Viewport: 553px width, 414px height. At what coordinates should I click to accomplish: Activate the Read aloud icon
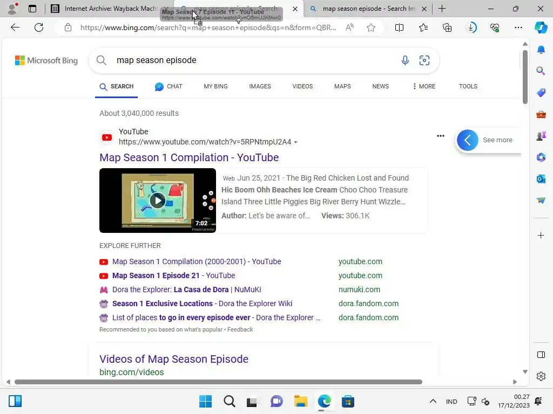click(349, 27)
